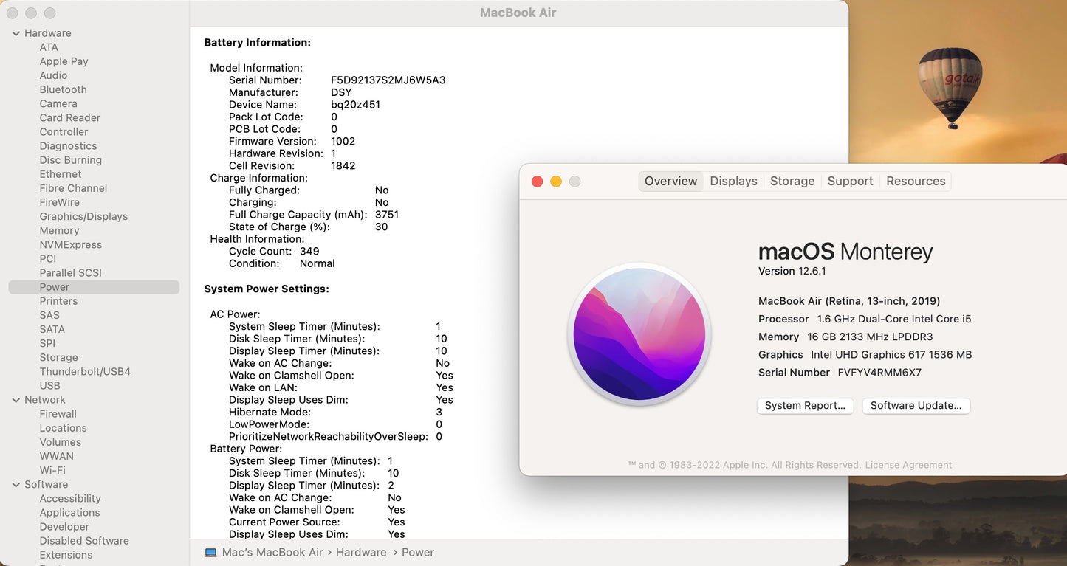Screen dimensions: 1067x566
Task: Select Volumes under Network
Action: pyautogui.click(x=60, y=442)
